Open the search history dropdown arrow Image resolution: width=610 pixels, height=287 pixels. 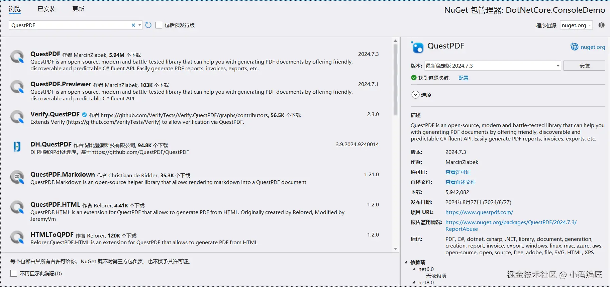pyautogui.click(x=139, y=25)
